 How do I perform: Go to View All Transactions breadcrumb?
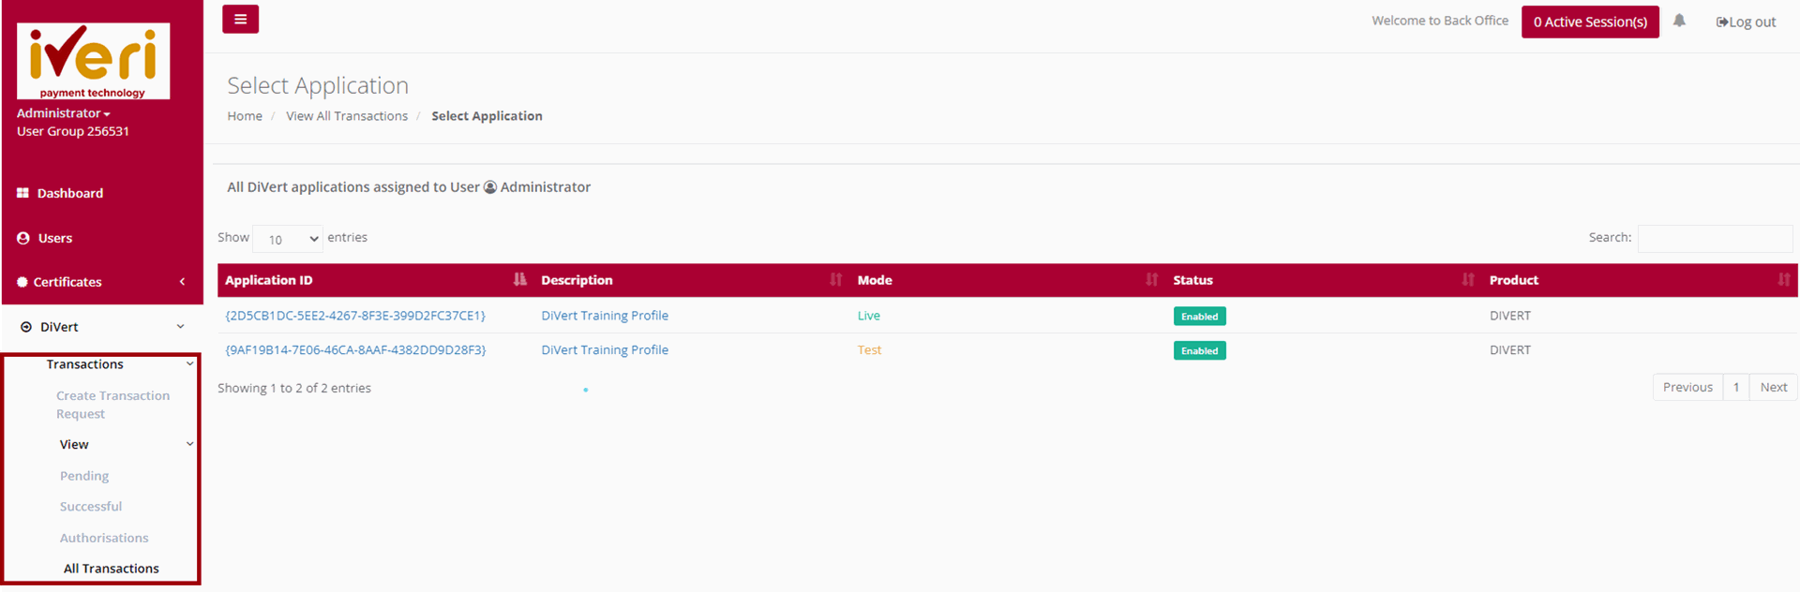[x=347, y=116]
